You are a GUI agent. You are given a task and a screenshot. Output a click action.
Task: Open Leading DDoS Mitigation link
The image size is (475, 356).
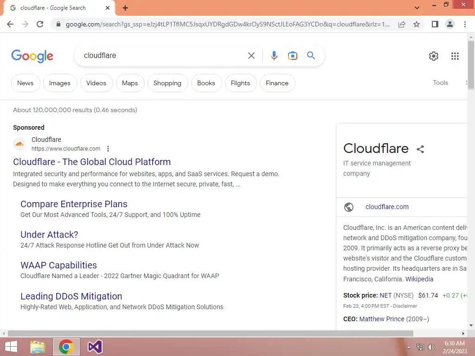[71, 296]
